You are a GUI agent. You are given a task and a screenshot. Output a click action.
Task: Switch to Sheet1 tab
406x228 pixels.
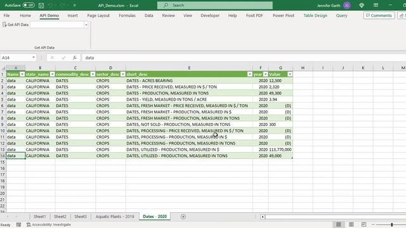tap(39, 217)
